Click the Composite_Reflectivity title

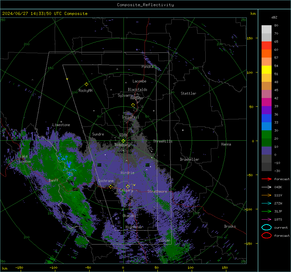click(x=145, y=5)
